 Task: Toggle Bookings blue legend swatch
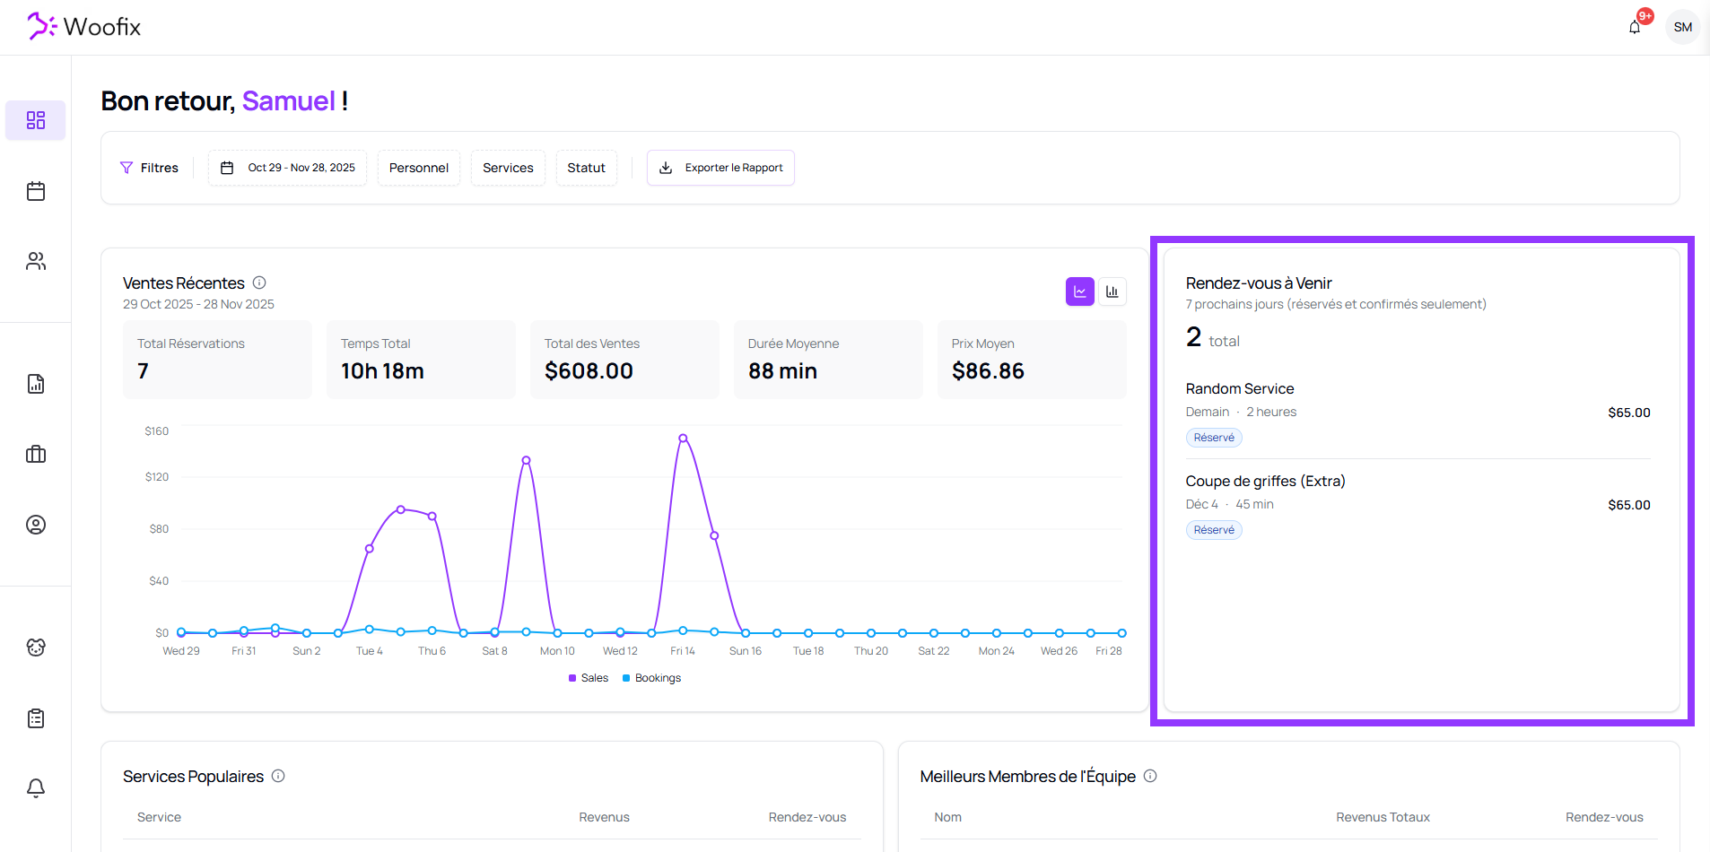point(626,678)
